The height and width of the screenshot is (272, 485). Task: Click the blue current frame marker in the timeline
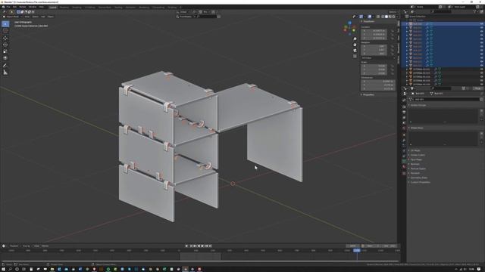[x=357, y=250]
